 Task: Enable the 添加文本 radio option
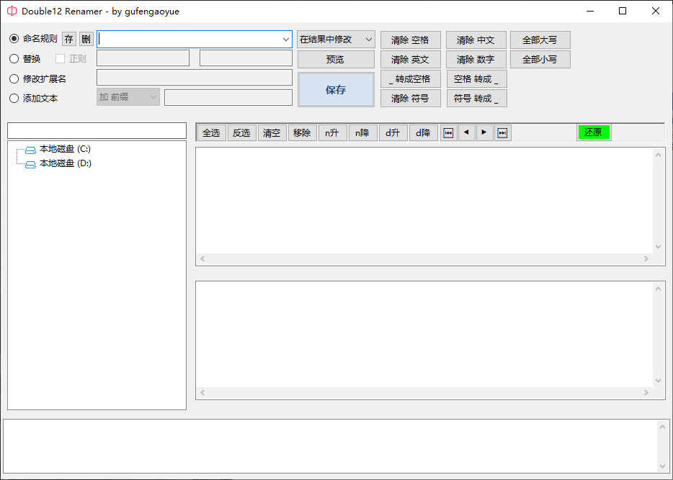click(14, 98)
